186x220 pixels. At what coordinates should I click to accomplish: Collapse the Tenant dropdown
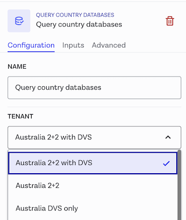click(94, 137)
